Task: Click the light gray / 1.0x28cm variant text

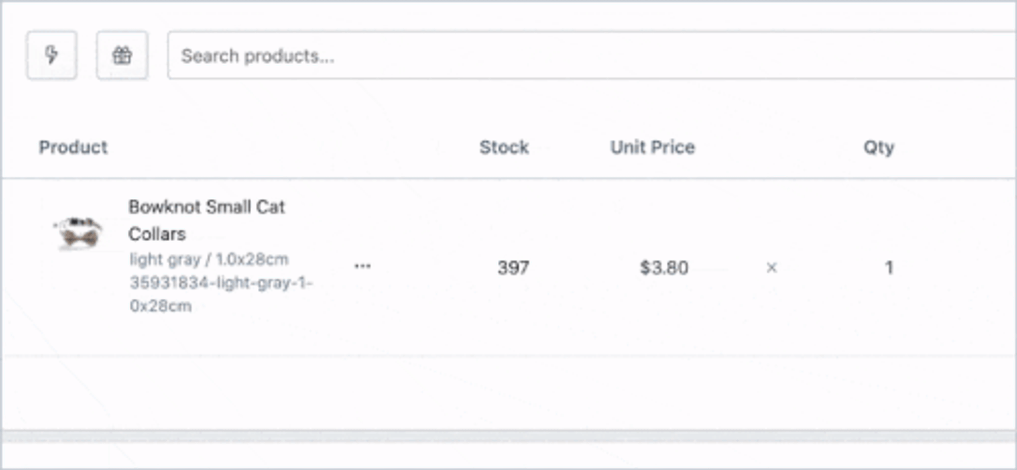Action: (209, 259)
